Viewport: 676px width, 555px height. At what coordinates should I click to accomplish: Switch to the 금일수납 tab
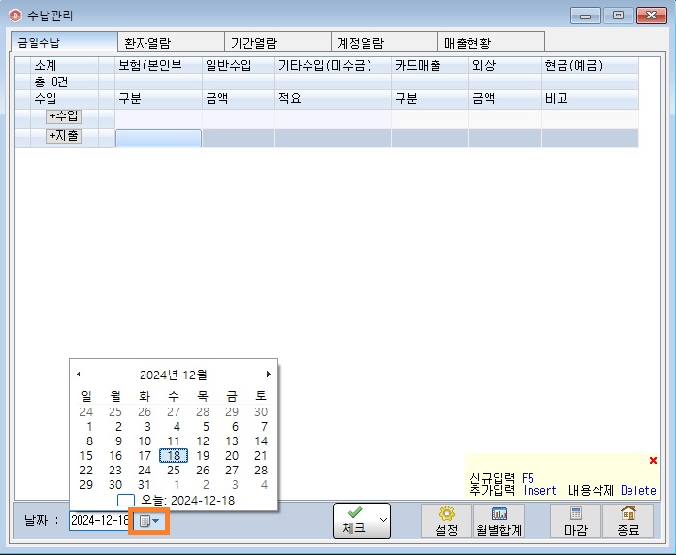[64, 43]
